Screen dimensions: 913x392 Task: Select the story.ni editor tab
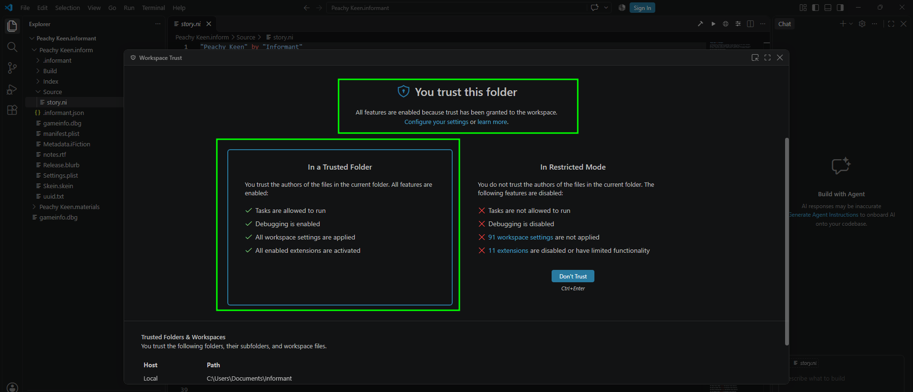191,24
